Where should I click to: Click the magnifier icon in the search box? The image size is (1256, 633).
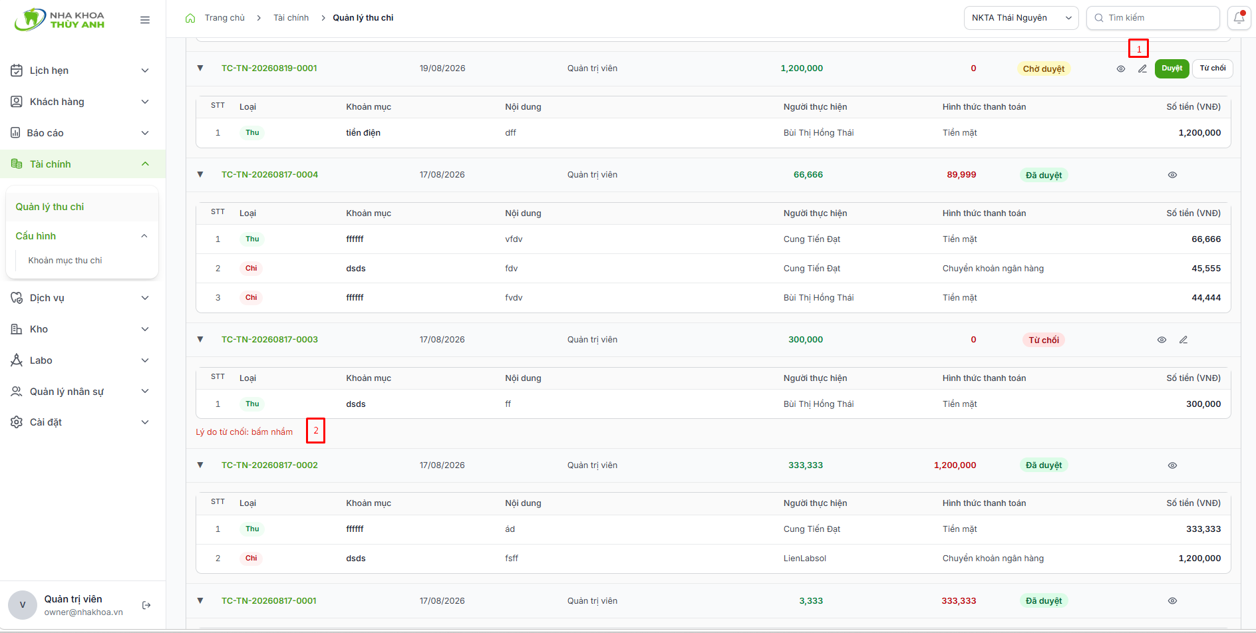pos(1098,18)
